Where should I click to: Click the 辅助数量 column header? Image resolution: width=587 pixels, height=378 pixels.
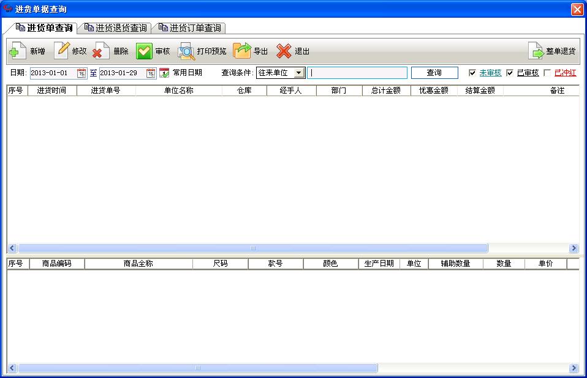coord(456,264)
